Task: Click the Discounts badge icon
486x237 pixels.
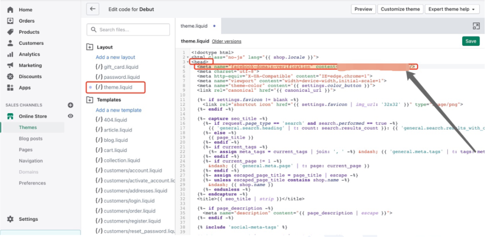Action: click(10, 77)
